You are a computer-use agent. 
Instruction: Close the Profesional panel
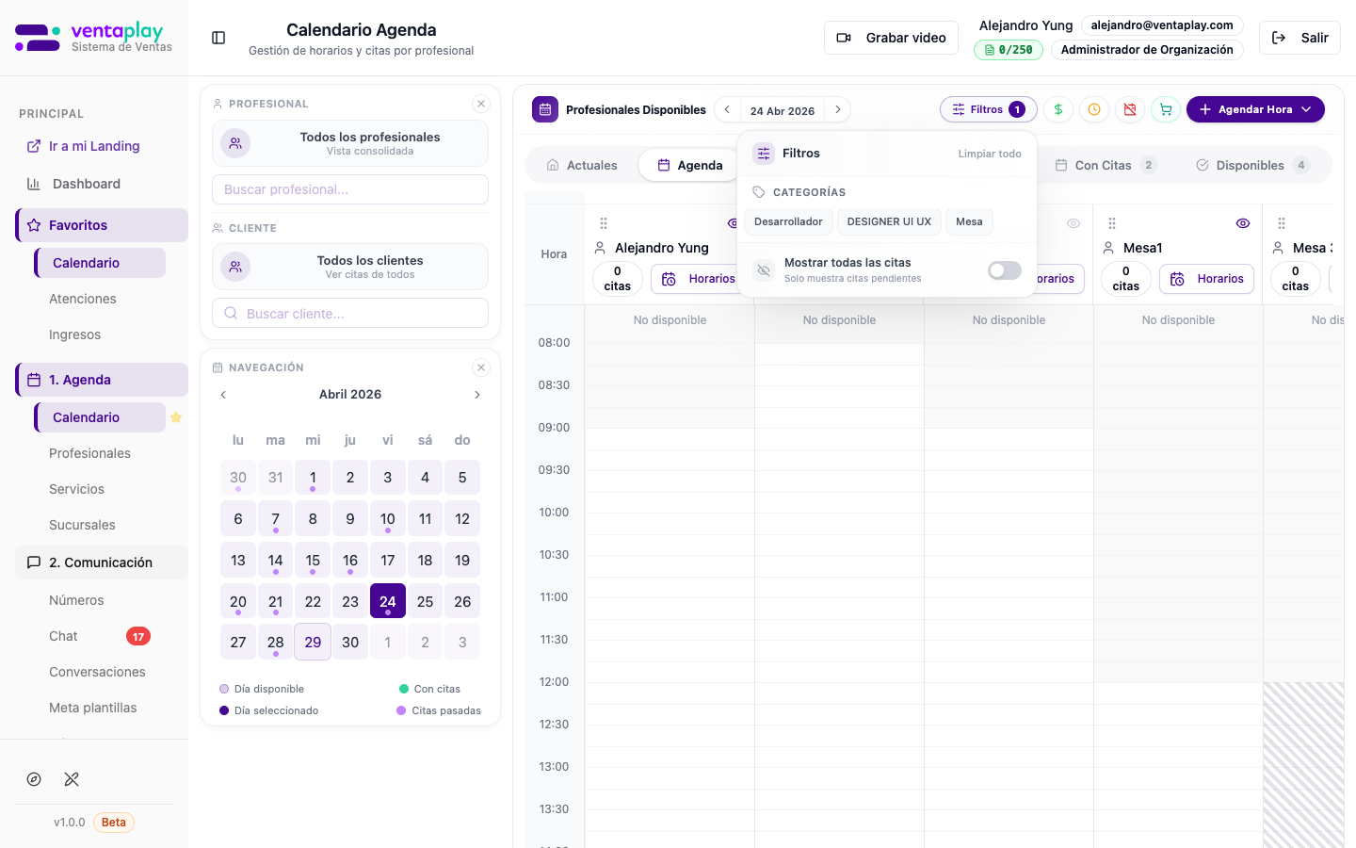point(481,104)
